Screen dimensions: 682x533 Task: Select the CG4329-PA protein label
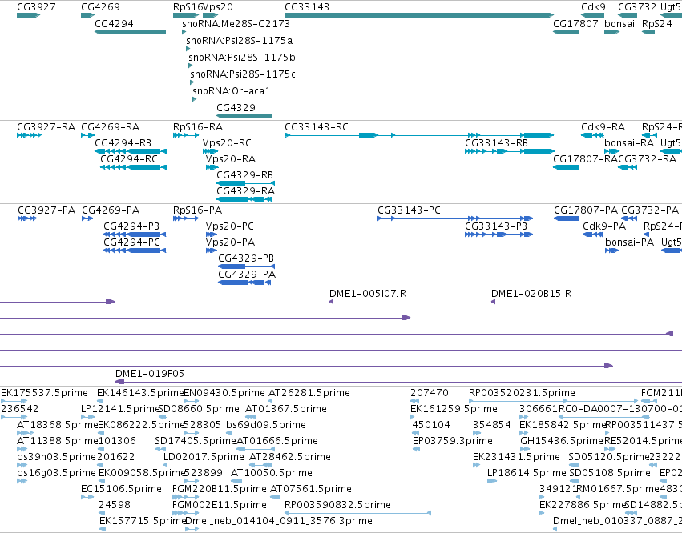(x=247, y=275)
